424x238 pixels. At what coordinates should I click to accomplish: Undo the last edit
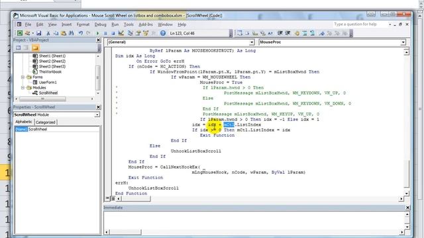click(81, 33)
